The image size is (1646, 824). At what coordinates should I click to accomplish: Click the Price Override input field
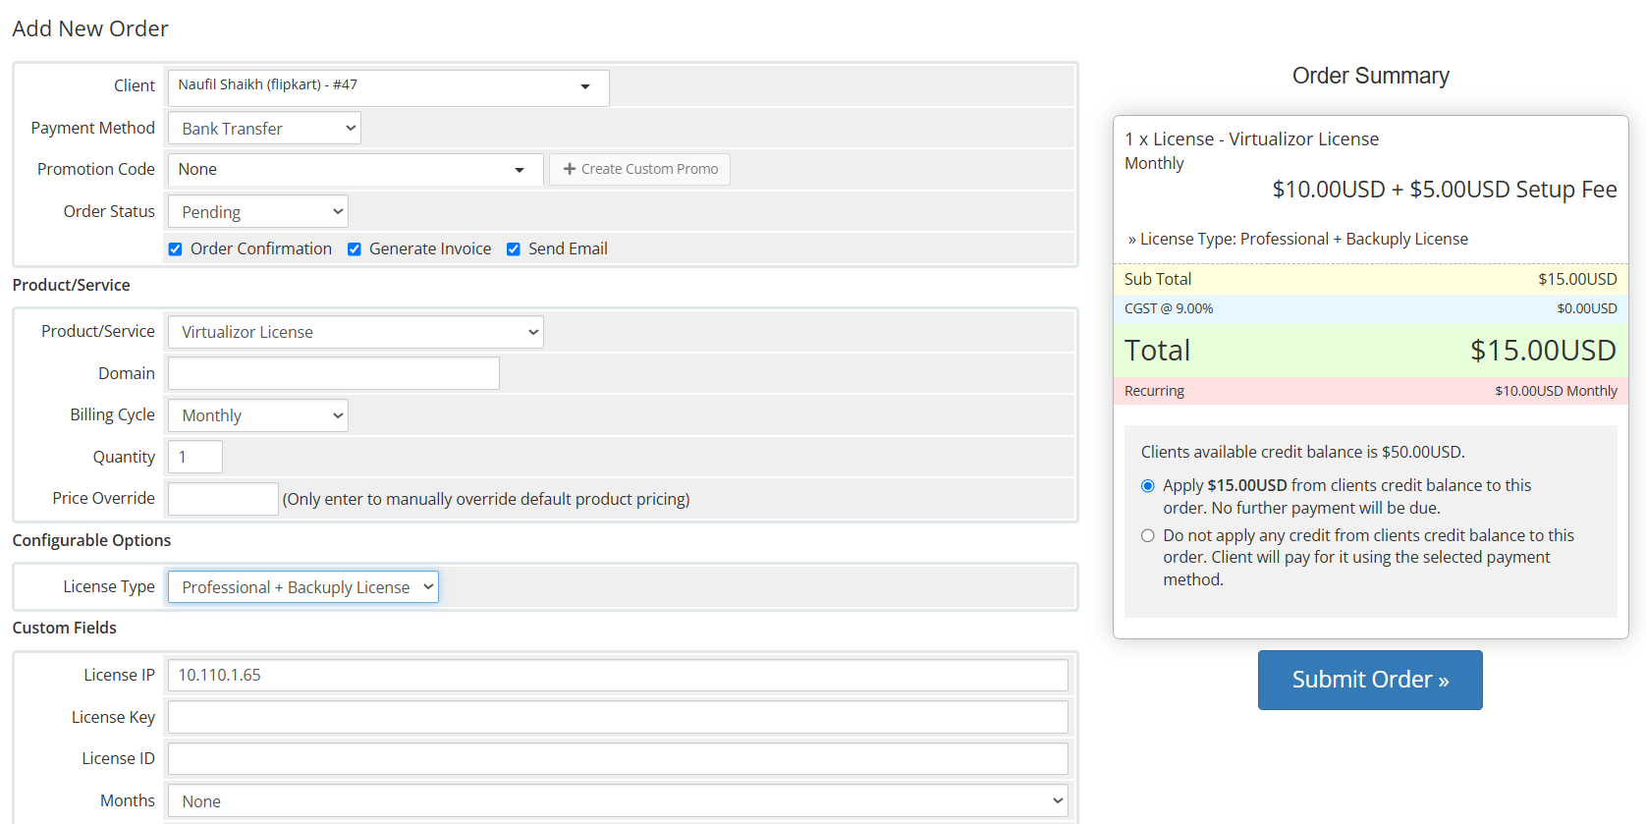[x=223, y=499]
